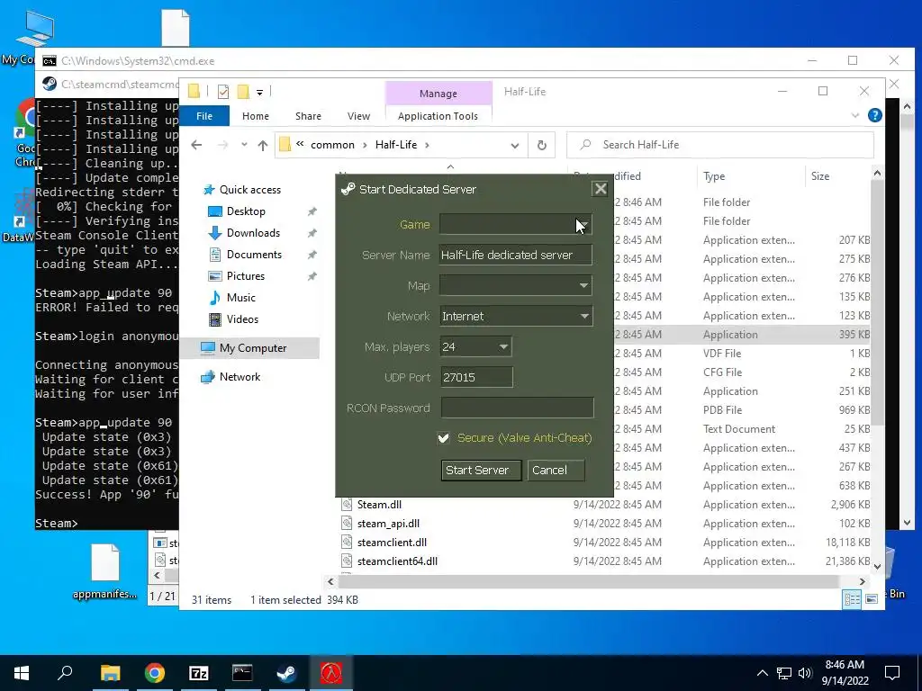Open Explorer help icon
The image size is (922, 691).
[874, 115]
